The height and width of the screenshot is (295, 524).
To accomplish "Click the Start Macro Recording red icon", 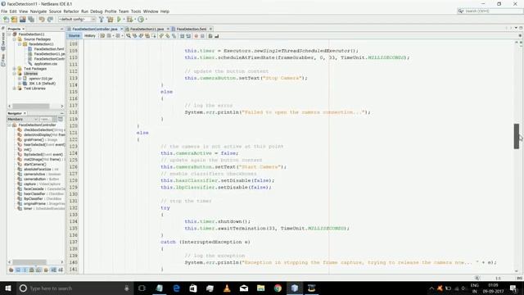I will [196, 36].
